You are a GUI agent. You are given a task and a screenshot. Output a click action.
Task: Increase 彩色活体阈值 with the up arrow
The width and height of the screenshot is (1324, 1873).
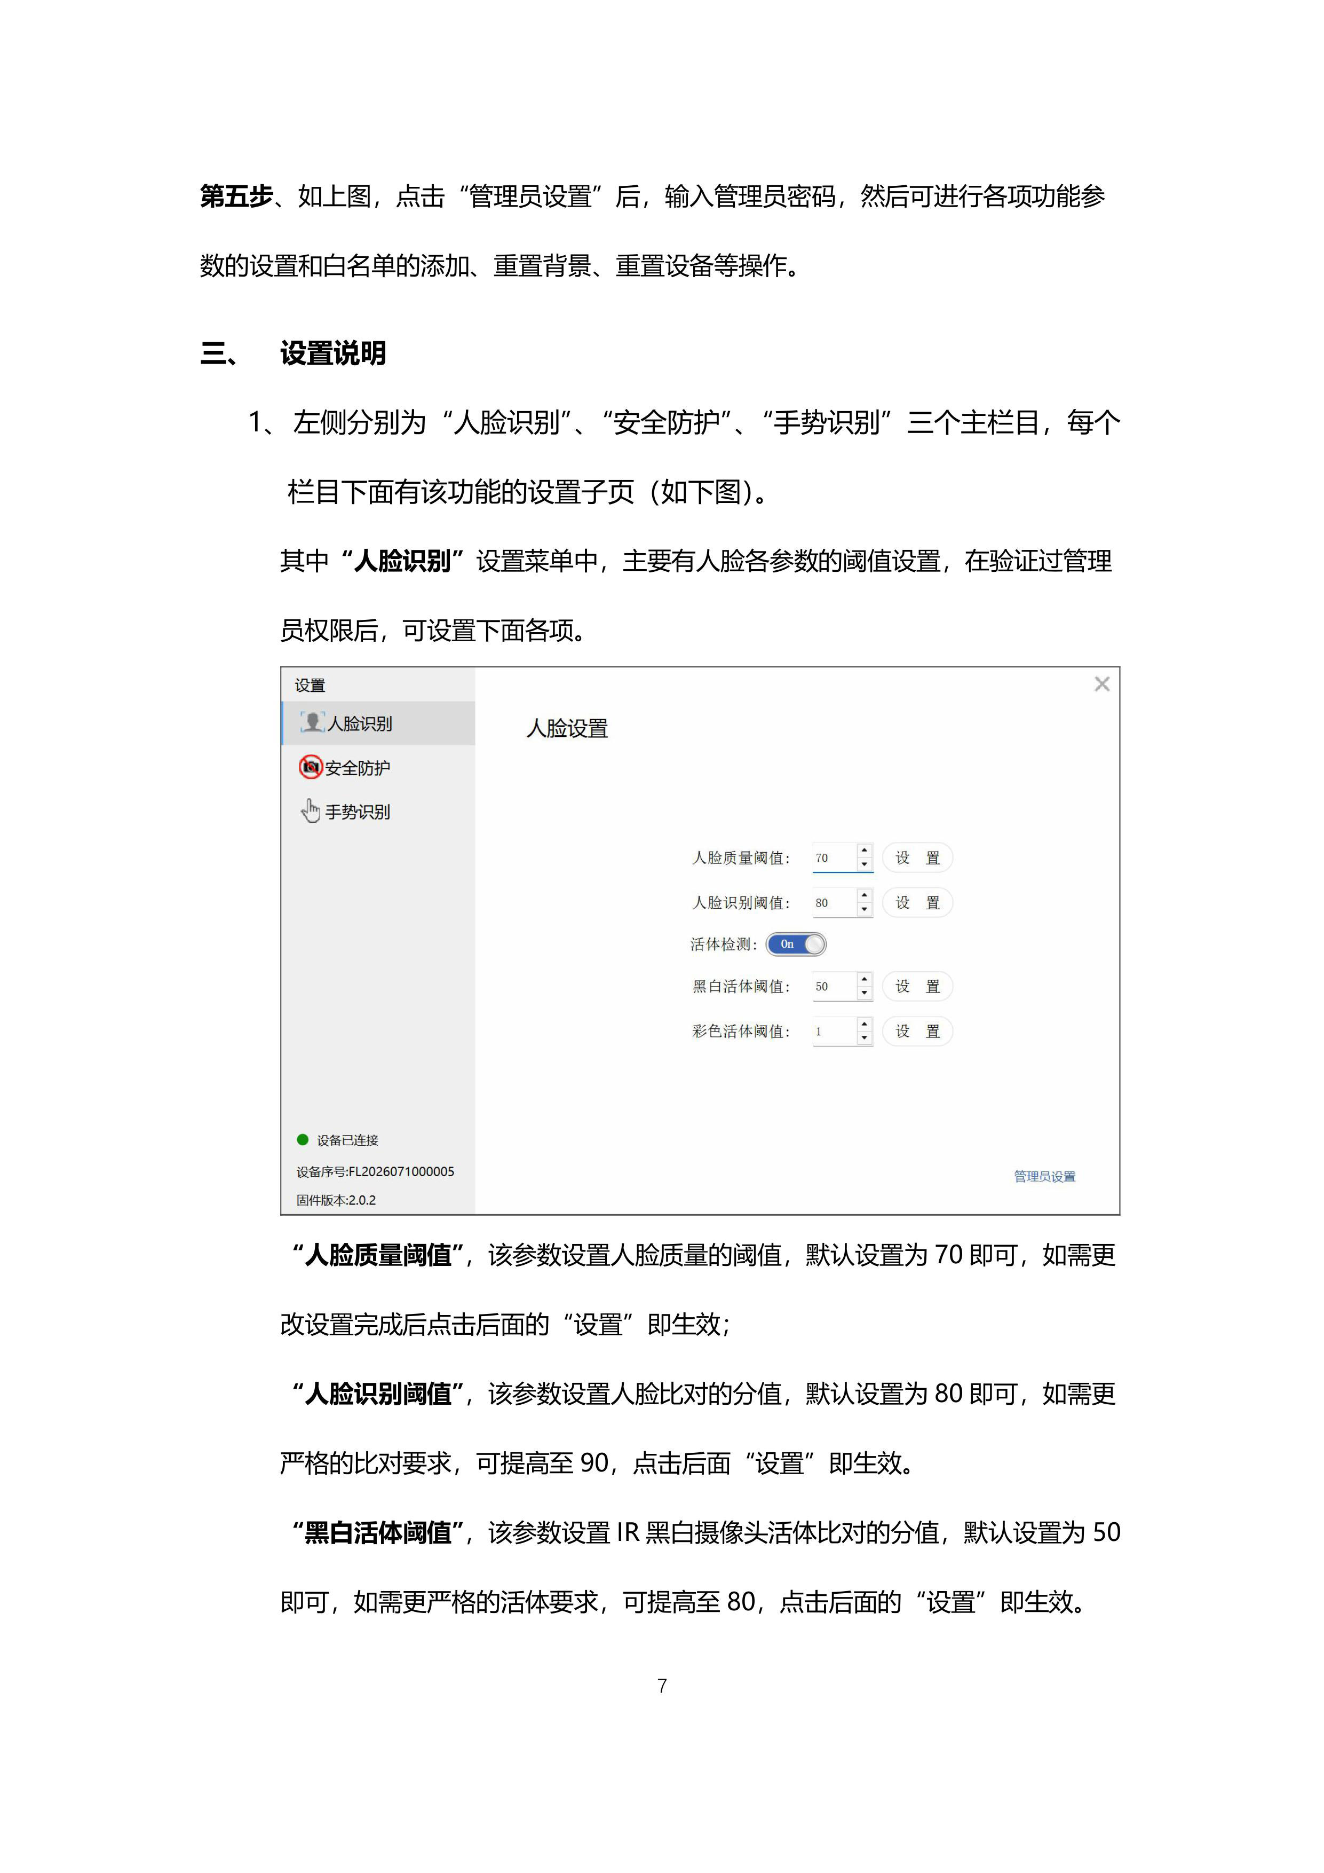coord(864,1024)
